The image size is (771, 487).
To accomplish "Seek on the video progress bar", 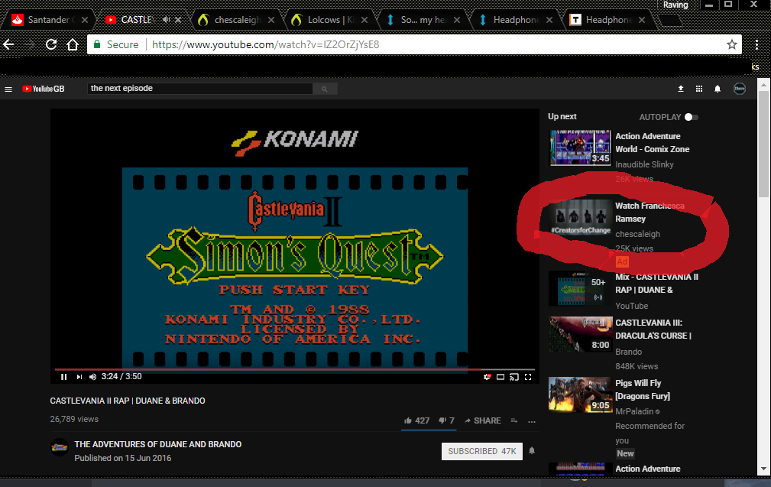I will click(294, 369).
